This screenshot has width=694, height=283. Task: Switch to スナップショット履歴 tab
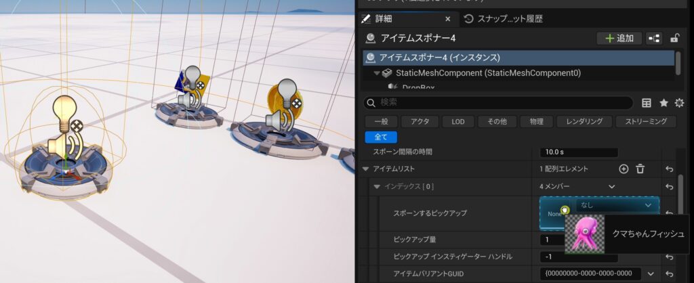[504, 19]
